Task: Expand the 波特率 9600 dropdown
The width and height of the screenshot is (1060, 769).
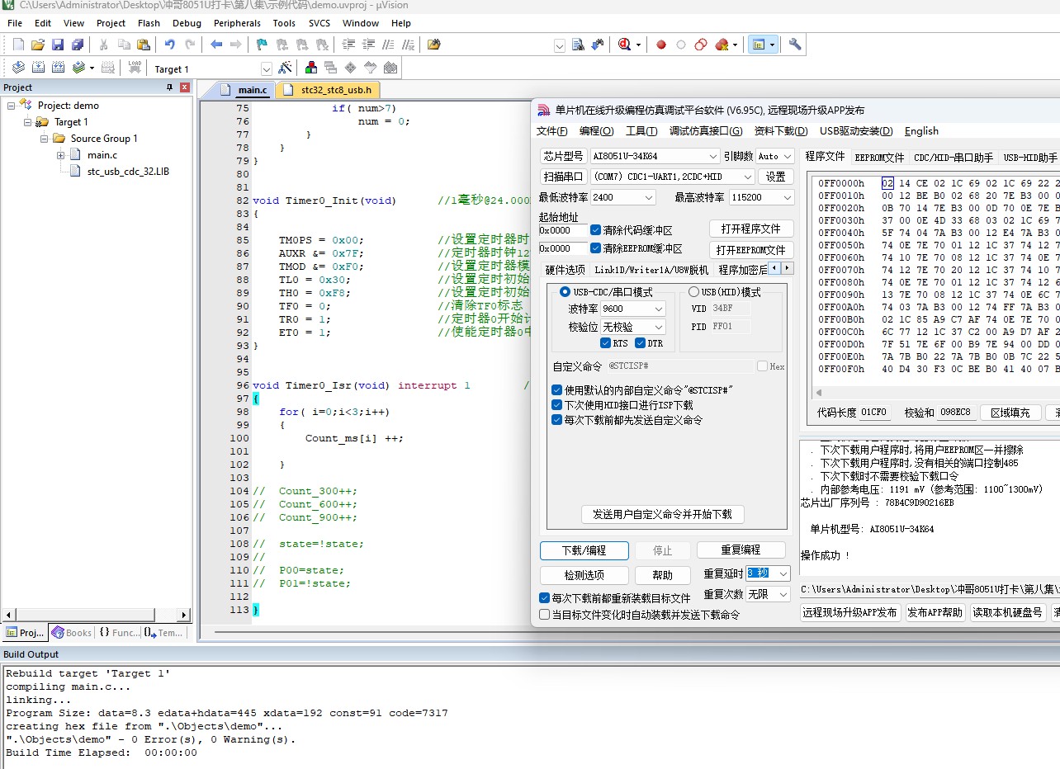Action: [x=658, y=309]
